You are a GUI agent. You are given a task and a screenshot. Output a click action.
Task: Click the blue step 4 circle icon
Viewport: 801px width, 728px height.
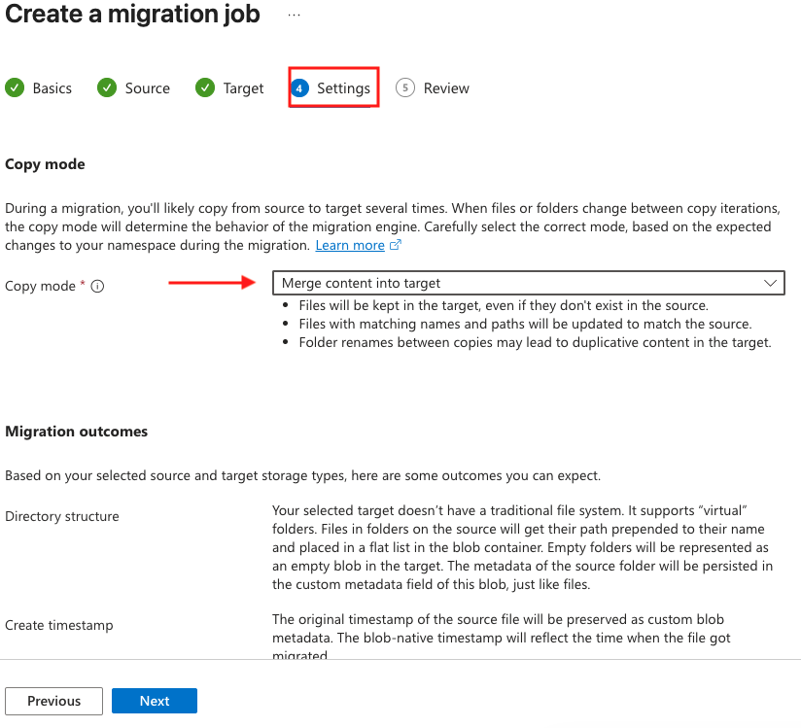click(x=299, y=88)
